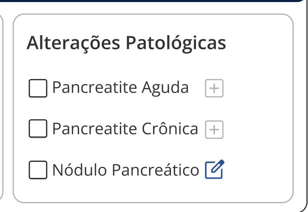Enable the Pancreatite Crônica checkbox
This screenshot has width=308, height=212.
(x=38, y=129)
